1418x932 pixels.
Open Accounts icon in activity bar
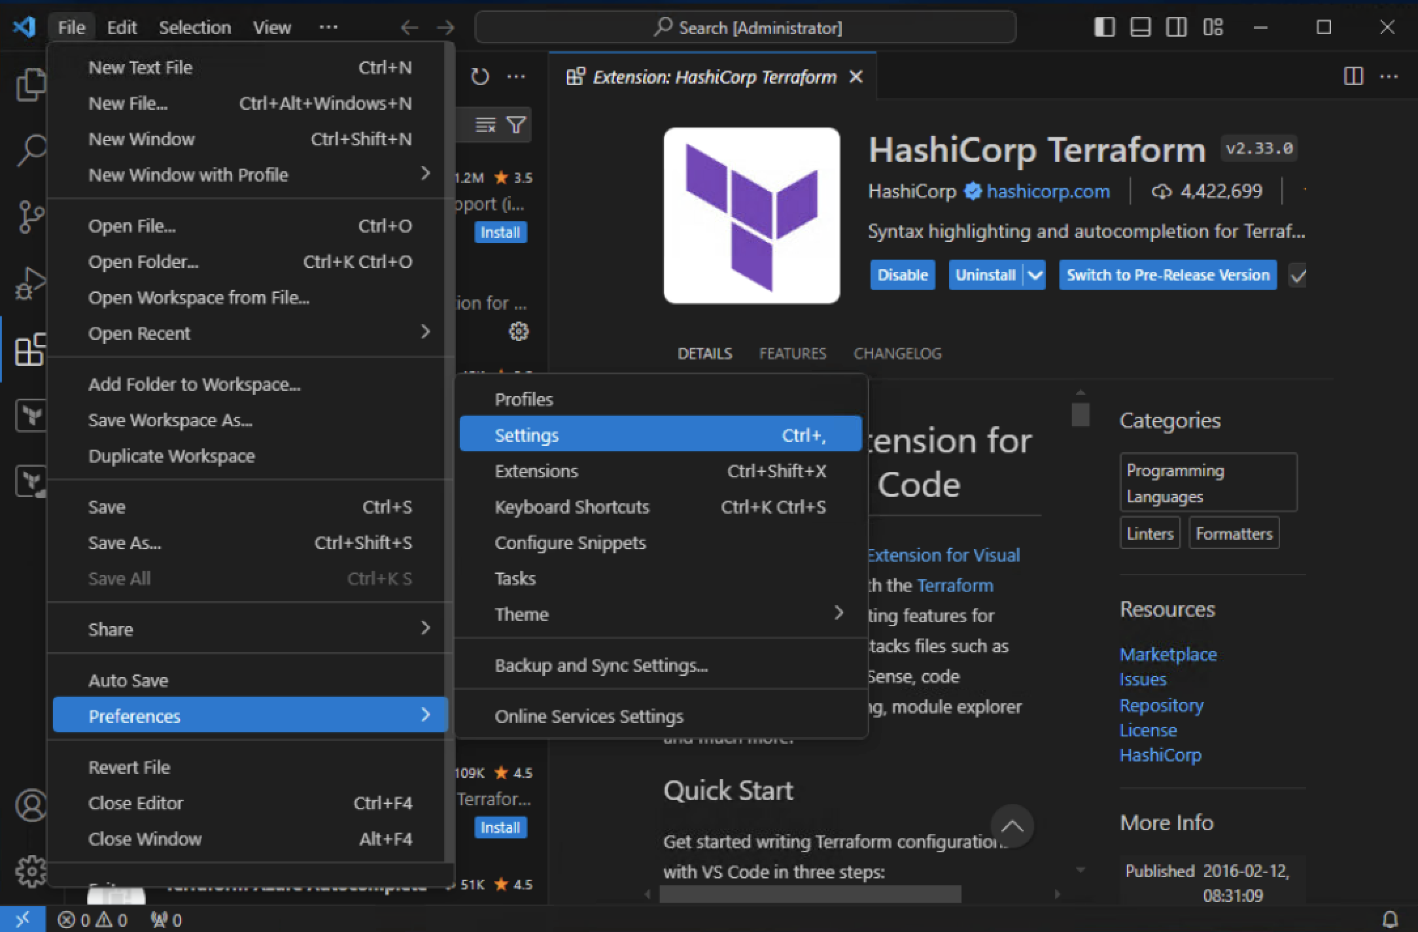click(x=30, y=805)
